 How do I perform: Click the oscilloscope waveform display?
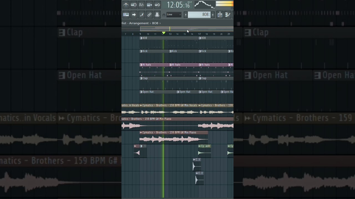click(204, 4)
